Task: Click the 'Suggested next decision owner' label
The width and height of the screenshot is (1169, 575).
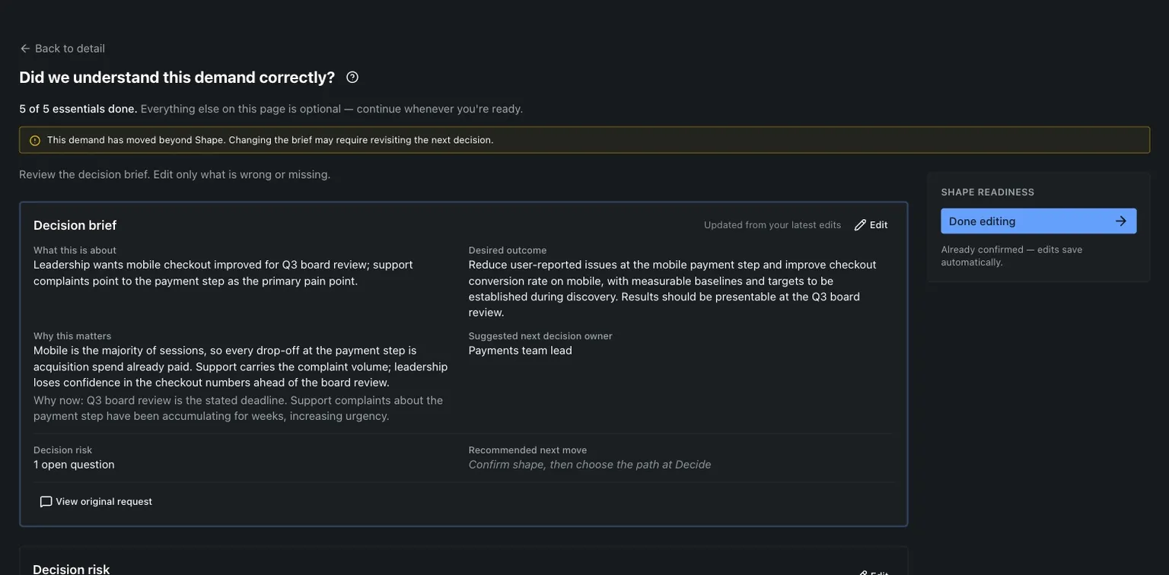Action: pos(540,336)
